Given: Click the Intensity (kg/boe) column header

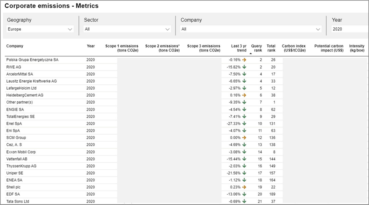Looking at the screenshot, I should 357,48.
